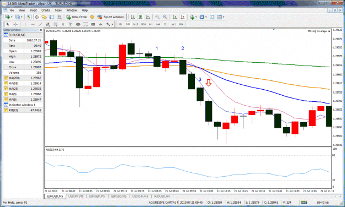This screenshot has height=207, width=345.
Task: Click the New Order button
Action: pyautogui.click(x=77, y=17)
